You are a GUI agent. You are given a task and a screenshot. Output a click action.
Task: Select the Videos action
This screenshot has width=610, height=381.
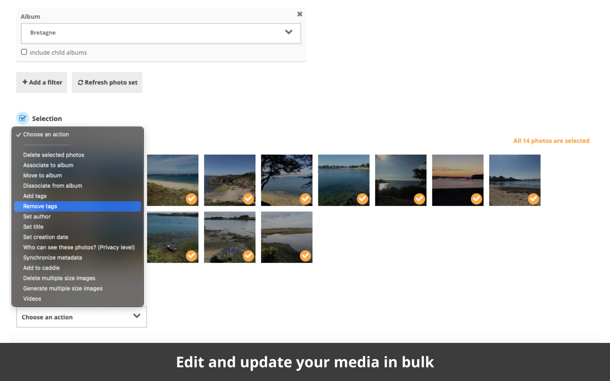coord(78,299)
